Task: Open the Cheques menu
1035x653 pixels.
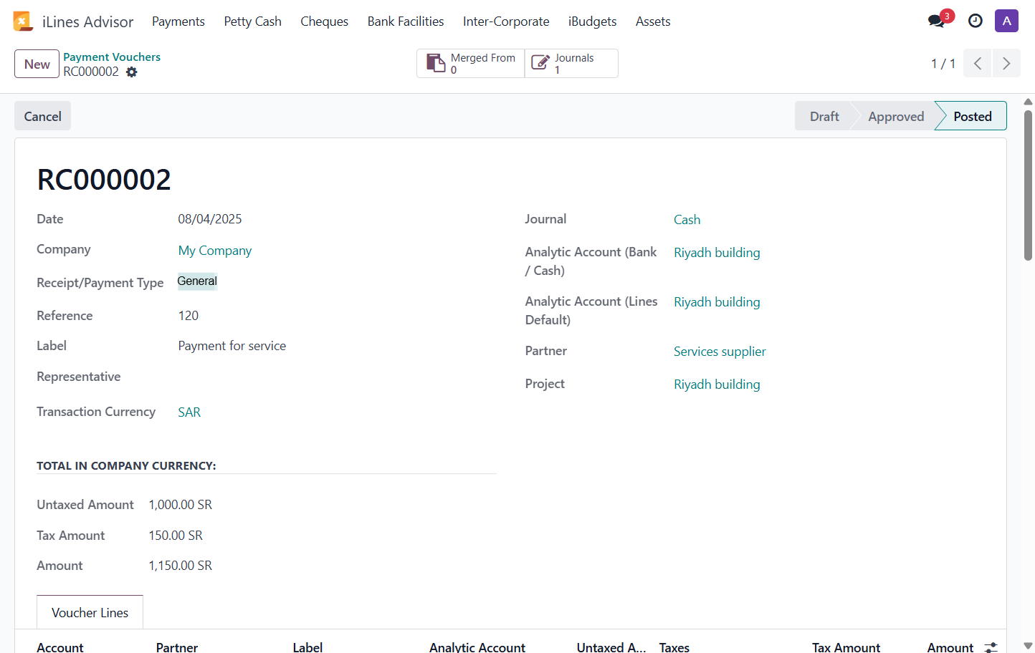Action: click(x=325, y=21)
